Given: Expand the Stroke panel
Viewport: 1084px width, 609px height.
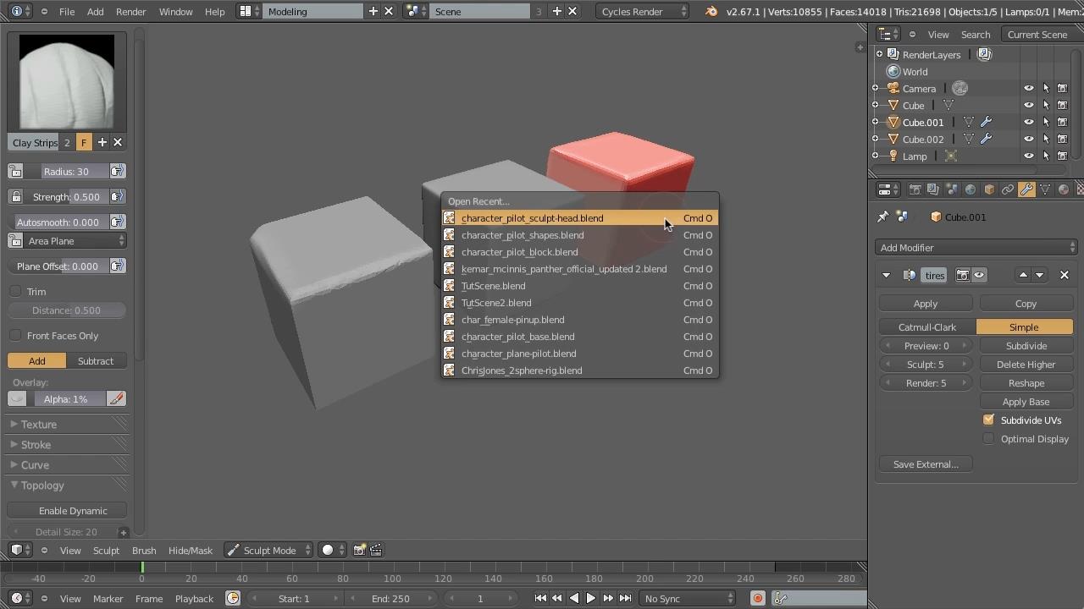Looking at the screenshot, I should [68, 445].
